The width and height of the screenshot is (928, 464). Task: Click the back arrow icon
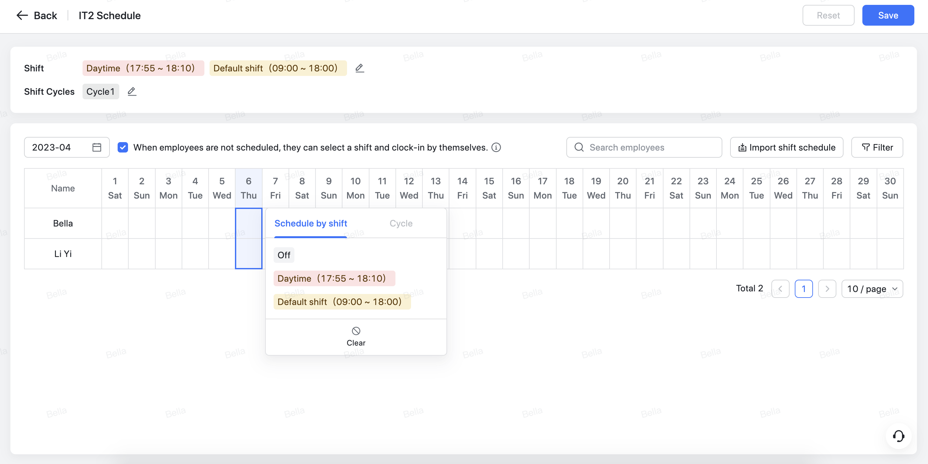(22, 15)
